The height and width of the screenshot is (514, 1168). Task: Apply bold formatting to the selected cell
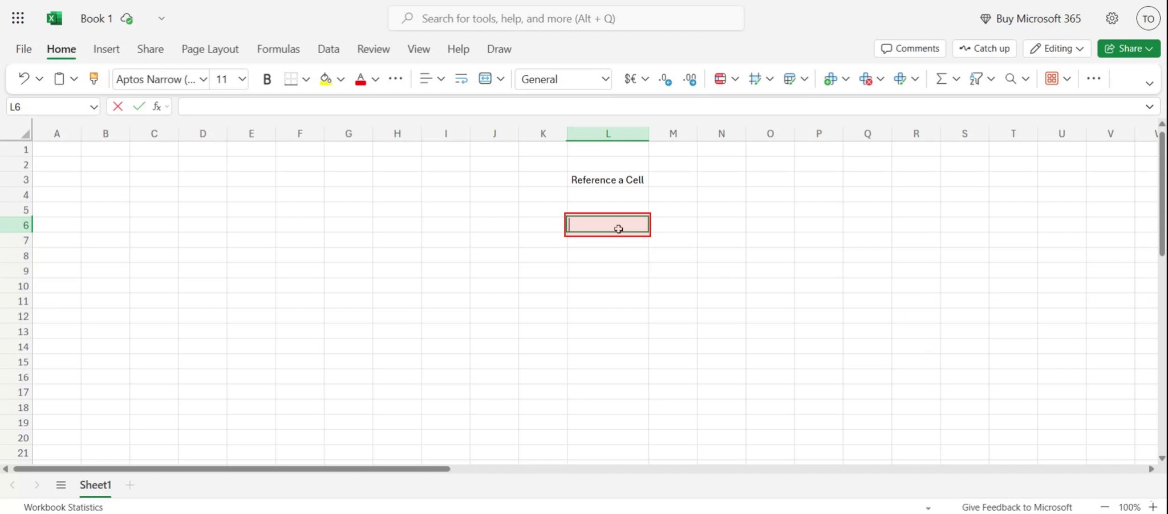[267, 79]
